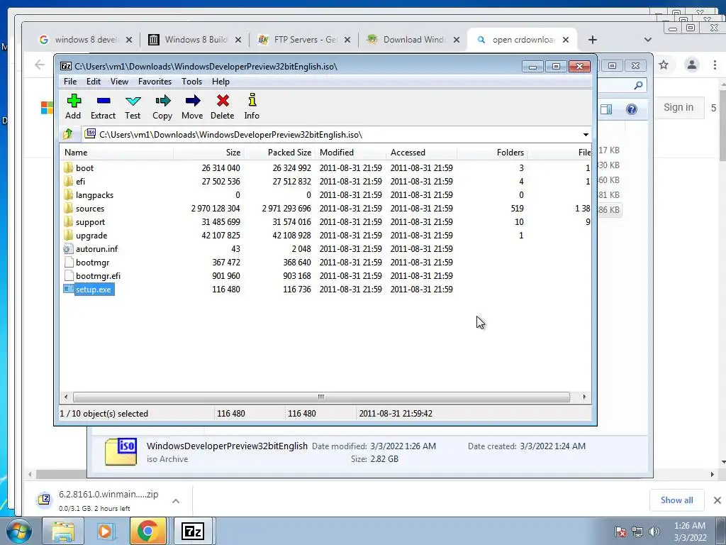Click the Chrome taskbar icon
This screenshot has width=726, height=545.
tap(148, 532)
